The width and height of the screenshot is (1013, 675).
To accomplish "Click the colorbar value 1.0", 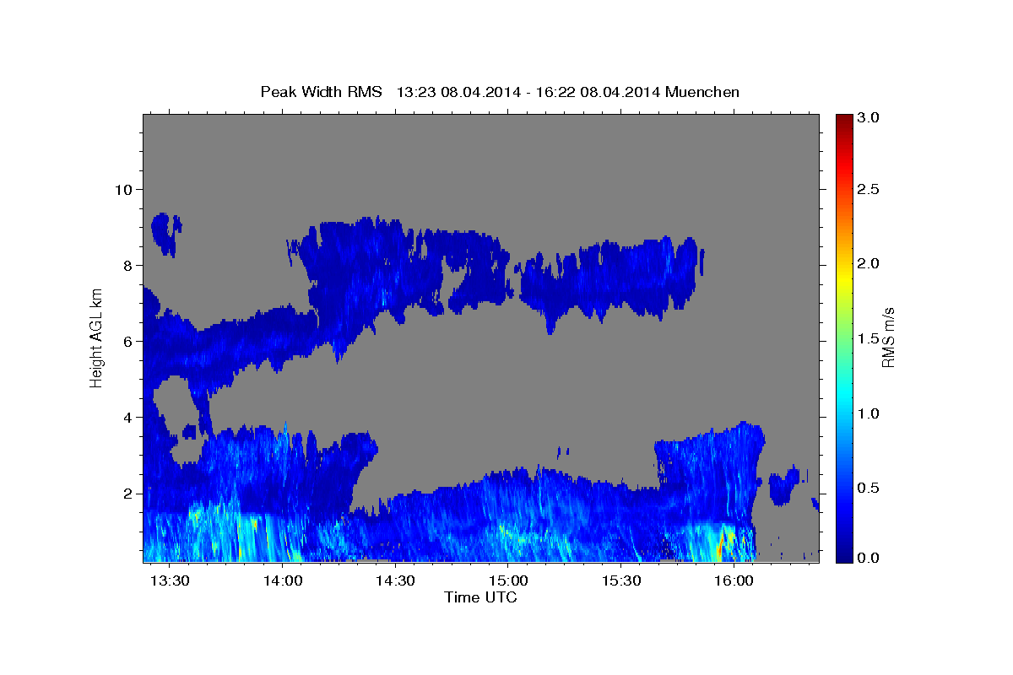I will coord(869,413).
